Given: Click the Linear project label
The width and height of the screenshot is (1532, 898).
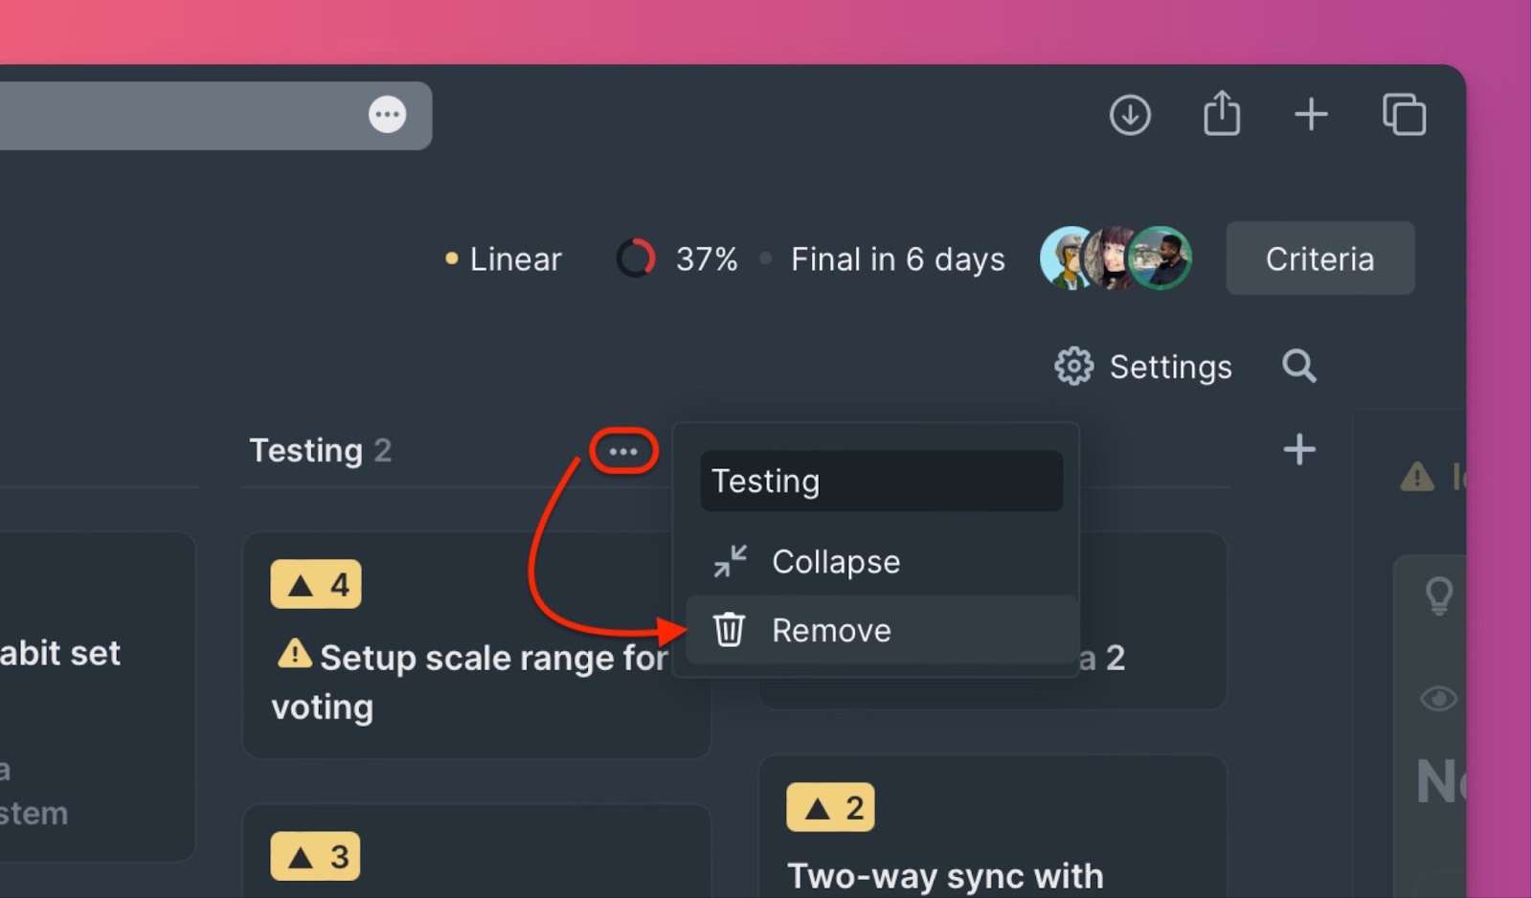Looking at the screenshot, I should click(514, 258).
